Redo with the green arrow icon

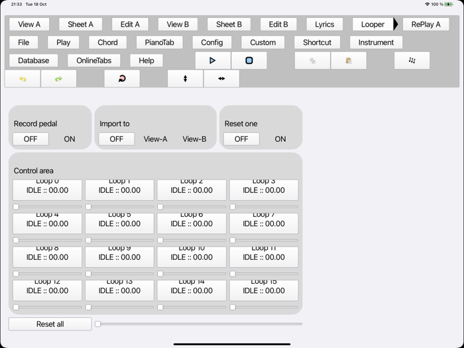tap(58, 79)
